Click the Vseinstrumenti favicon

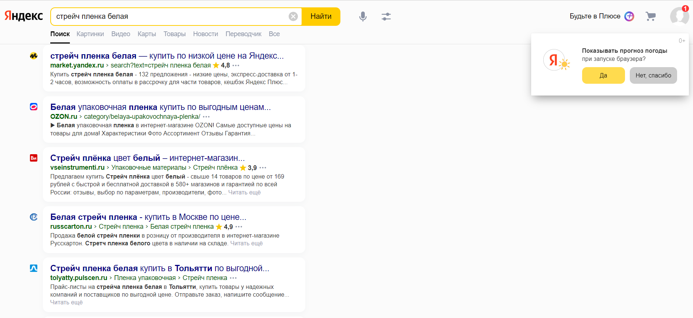(34, 158)
